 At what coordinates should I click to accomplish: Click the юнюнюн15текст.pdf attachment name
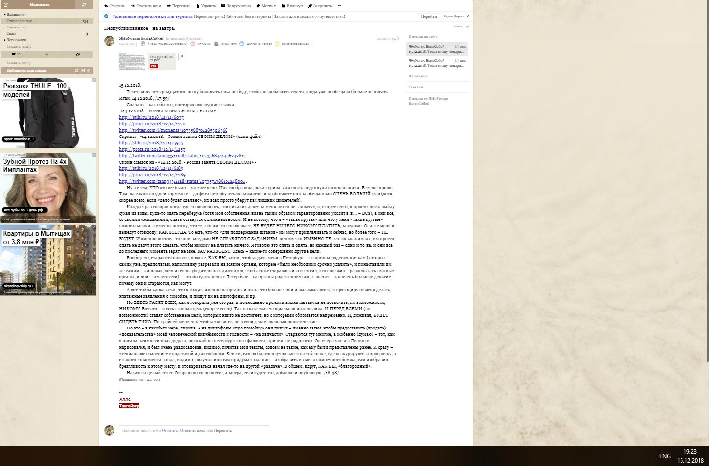point(161,58)
